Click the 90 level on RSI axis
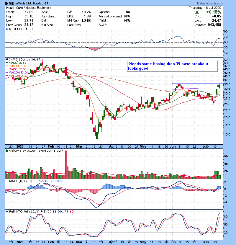The height and width of the screenshot is (245, 236). click(226, 32)
